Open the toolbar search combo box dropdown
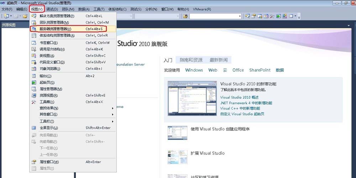Screen dimensions: 356x178 click(x=240, y=16)
